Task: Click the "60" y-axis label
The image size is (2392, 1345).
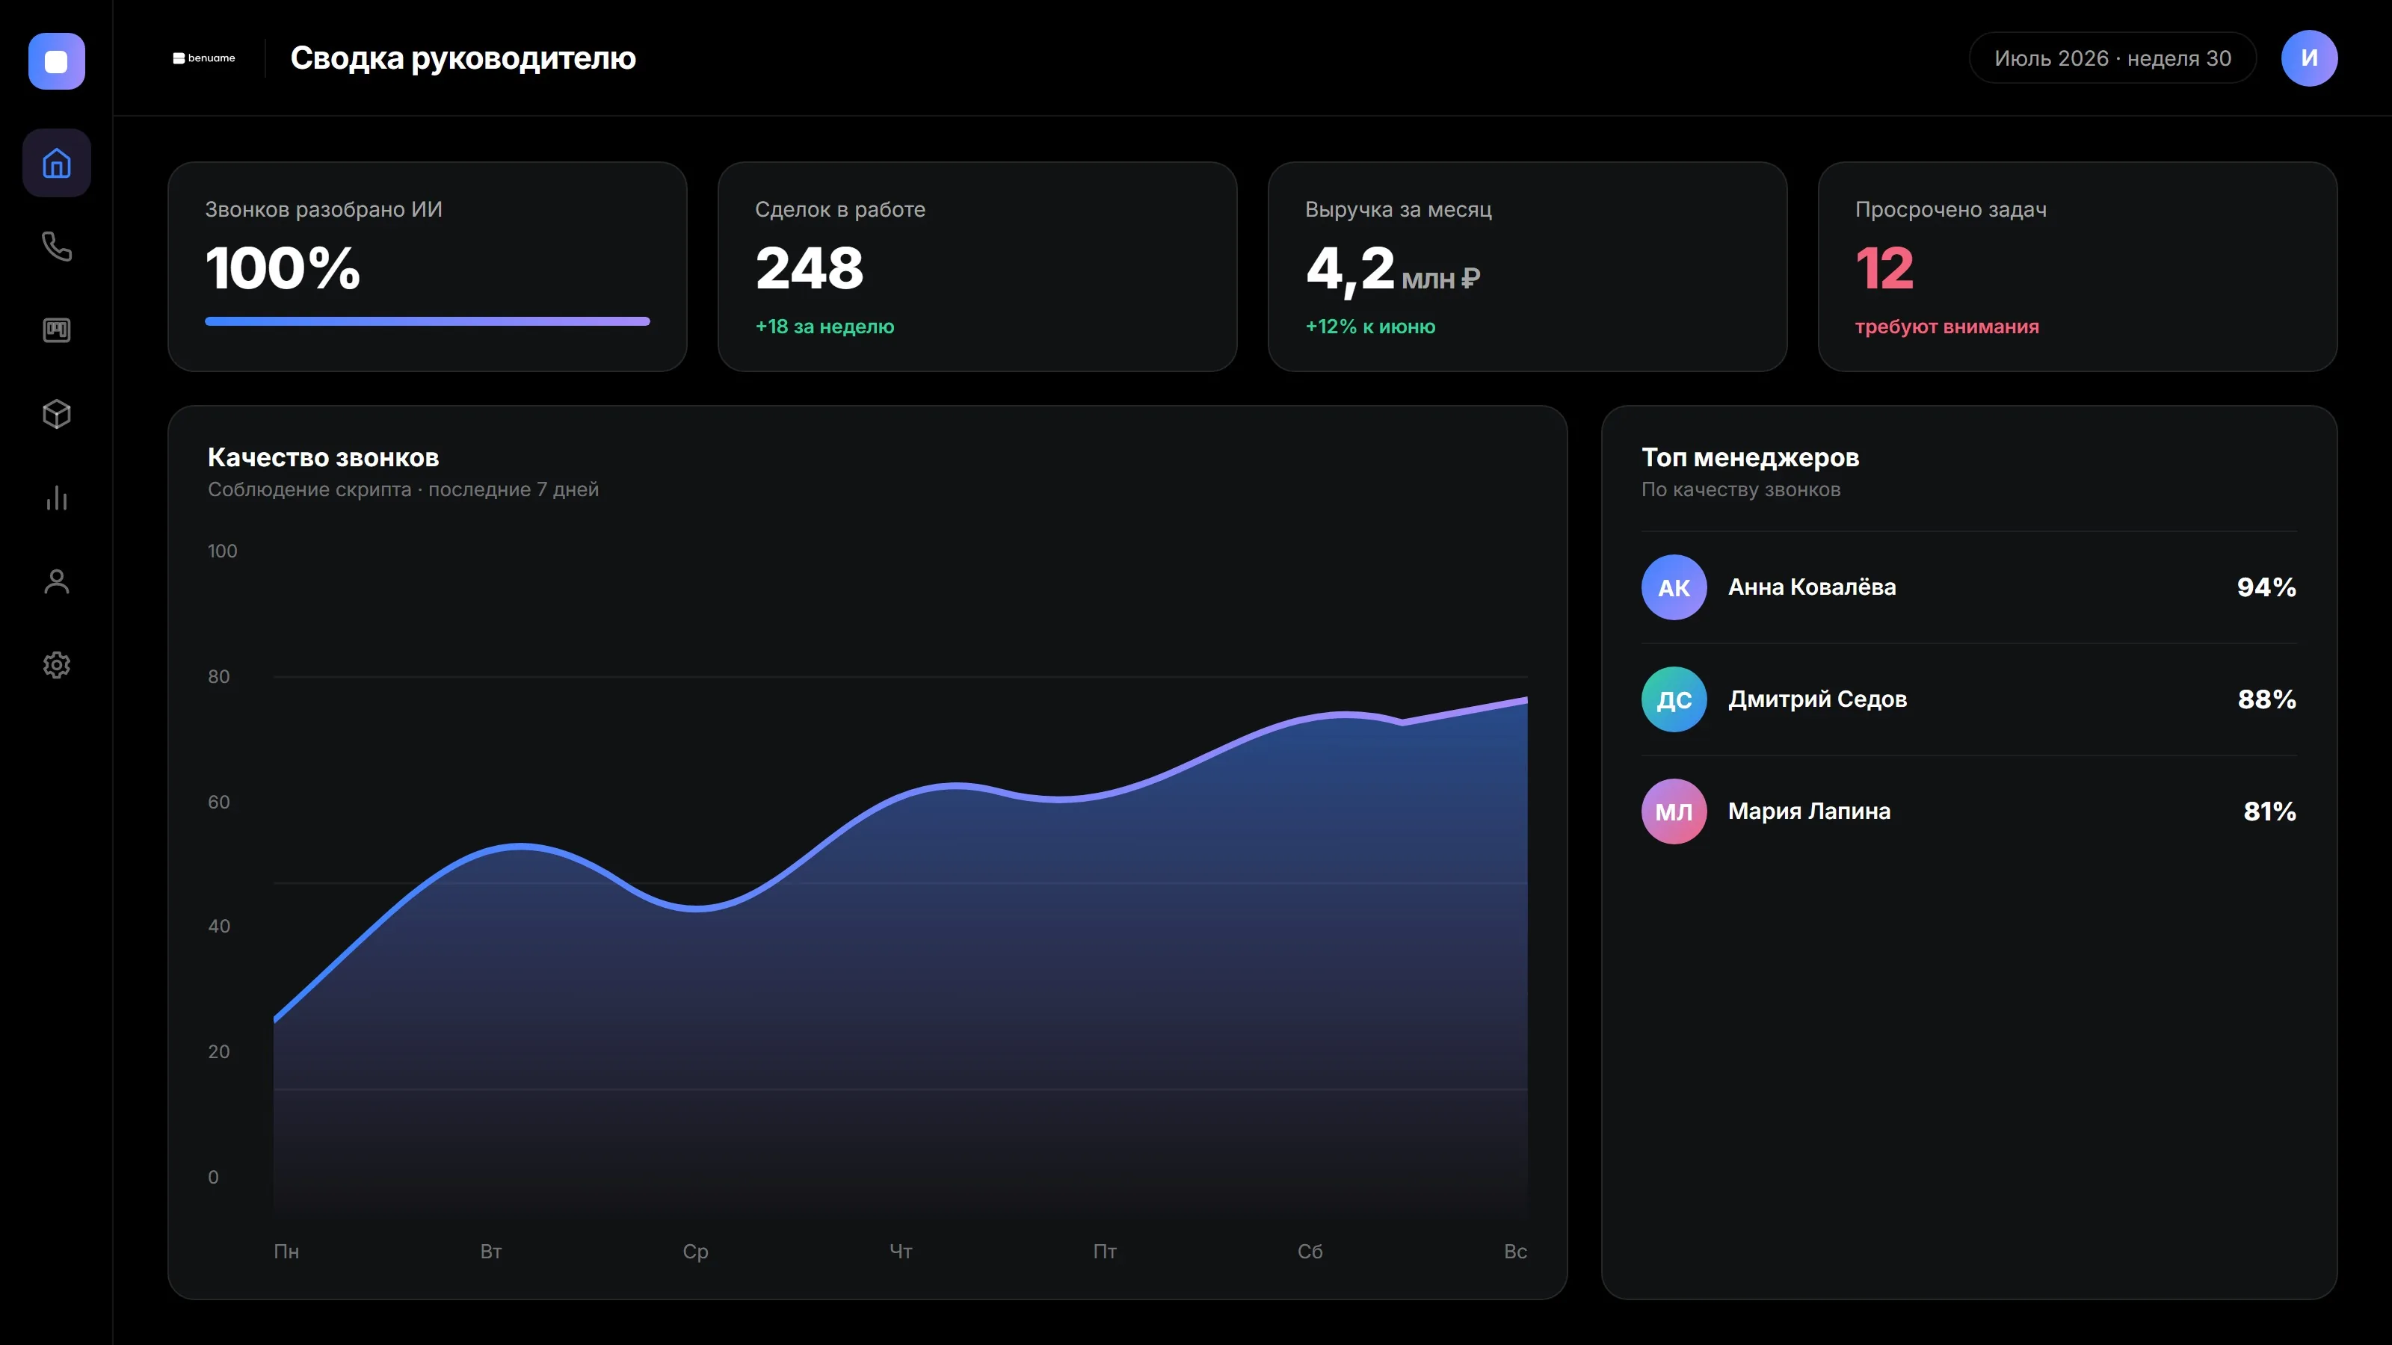Action: pyautogui.click(x=219, y=802)
